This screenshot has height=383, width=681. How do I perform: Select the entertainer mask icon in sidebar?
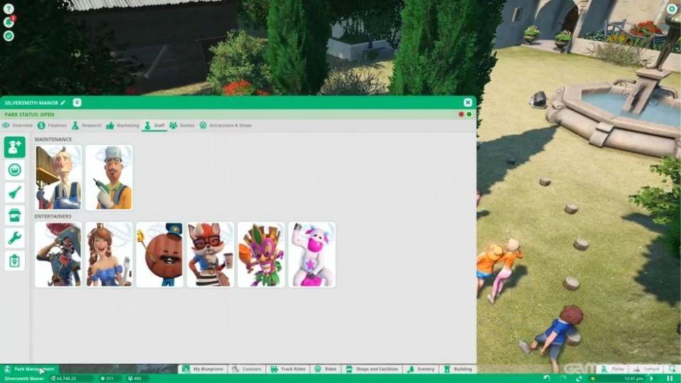[15, 170]
